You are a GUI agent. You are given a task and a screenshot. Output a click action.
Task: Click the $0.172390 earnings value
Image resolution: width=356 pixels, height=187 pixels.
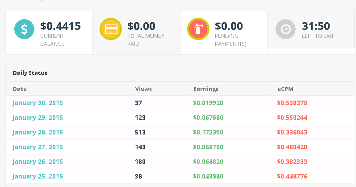click(208, 132)
